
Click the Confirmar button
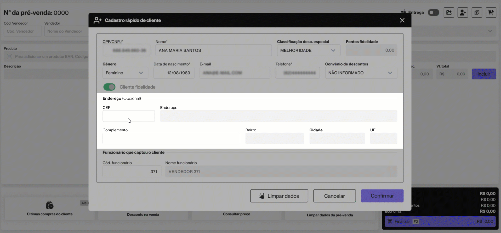click(382, 196)
